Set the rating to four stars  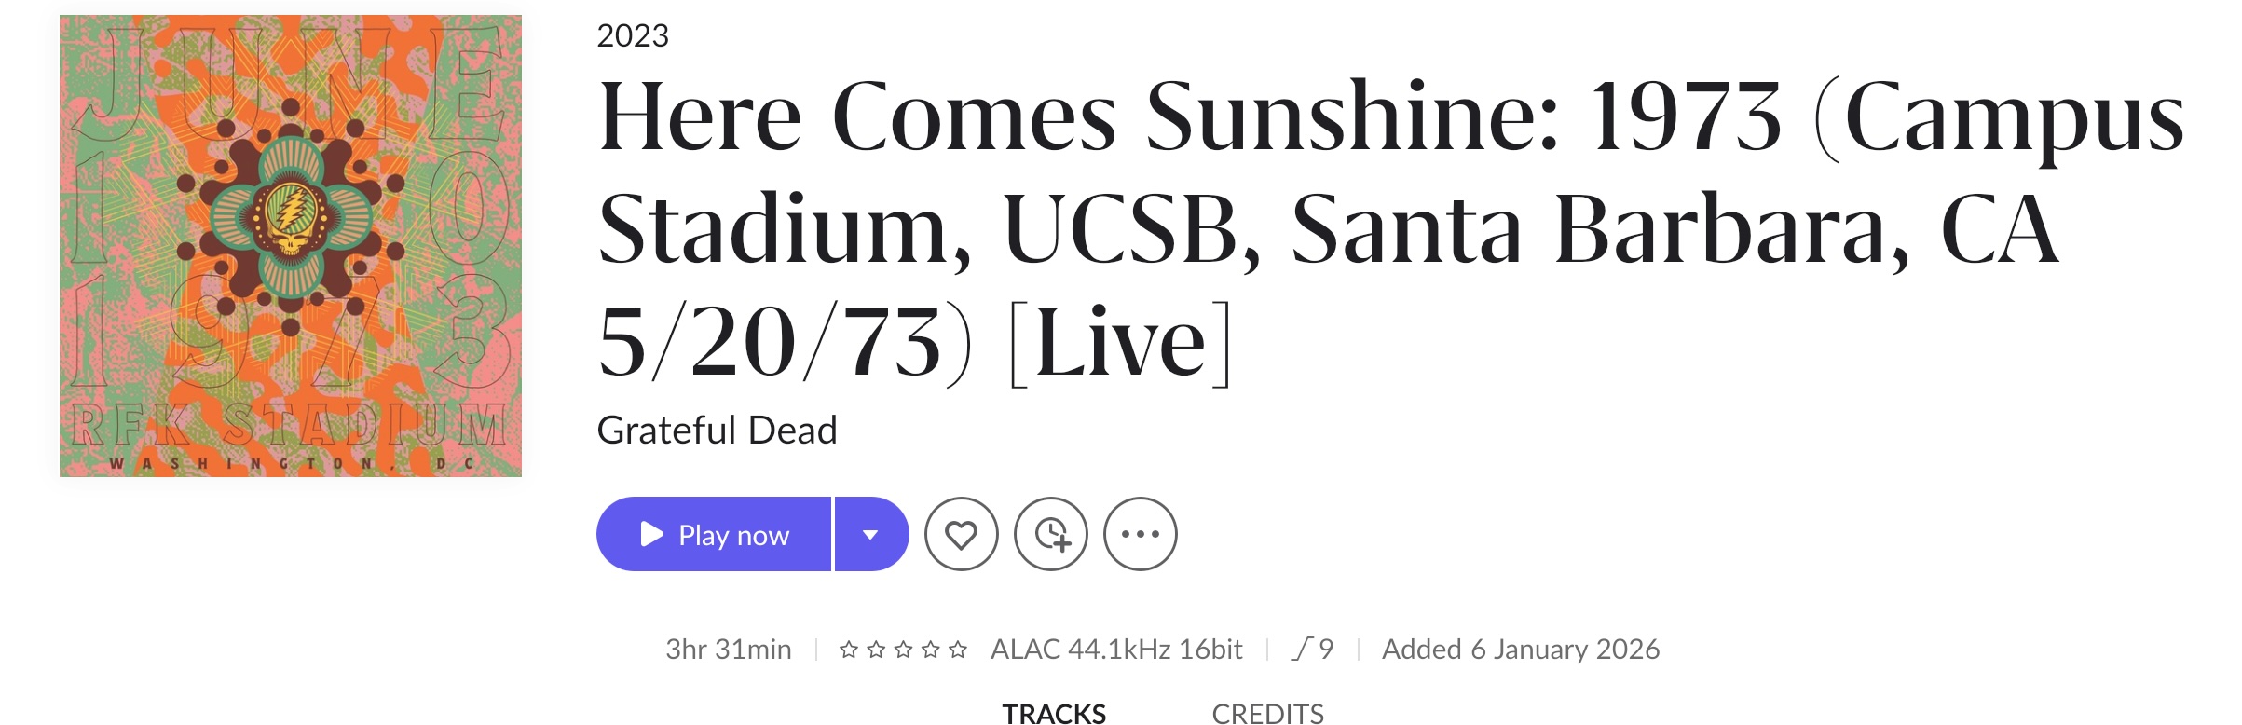(x=930, y=650)
